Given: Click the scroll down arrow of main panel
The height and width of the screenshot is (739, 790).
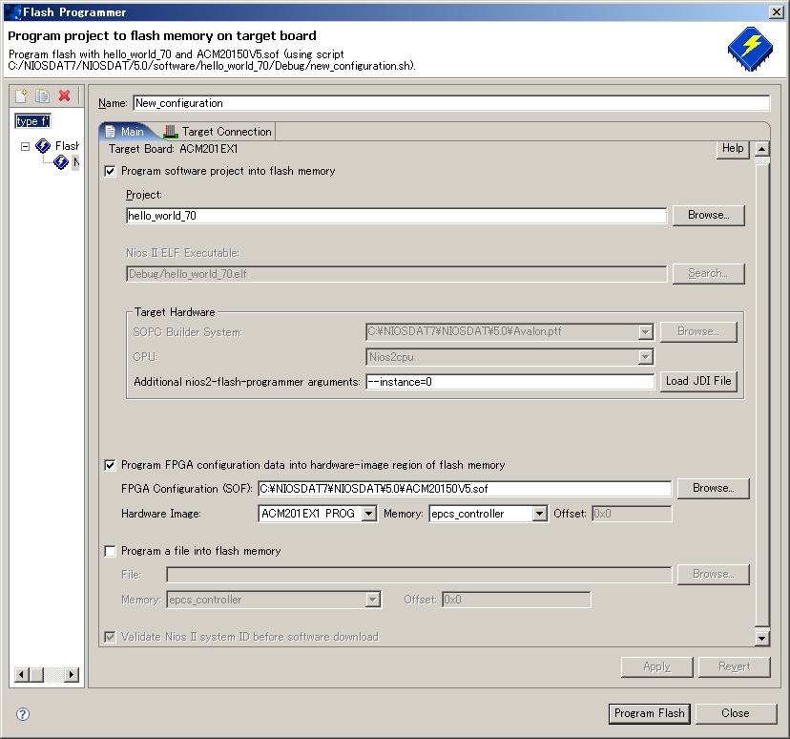Looking at the screenshot, I should [761, 638].
